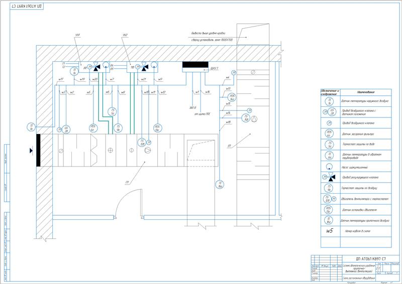Click the large w5 sample in the legend

[330, 231]
